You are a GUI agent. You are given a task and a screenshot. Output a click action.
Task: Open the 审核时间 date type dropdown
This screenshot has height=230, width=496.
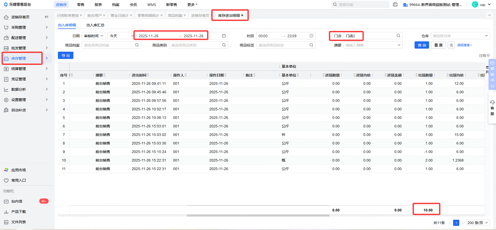pyautogui.click(x=94, y=36)
